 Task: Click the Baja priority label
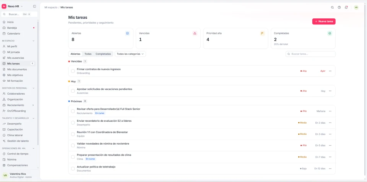tap(303, 168)
